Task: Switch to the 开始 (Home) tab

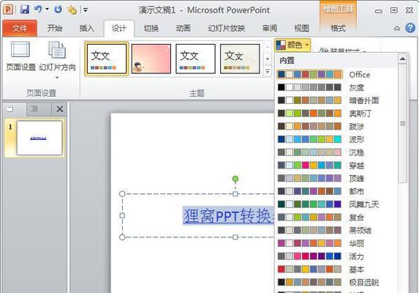Action: click(55, 28)
